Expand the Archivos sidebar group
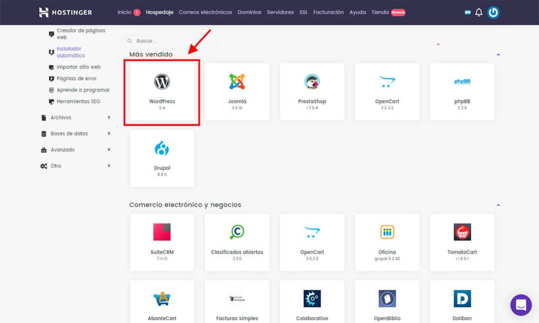This screenshot has height=323, width=539. point(76,118)
